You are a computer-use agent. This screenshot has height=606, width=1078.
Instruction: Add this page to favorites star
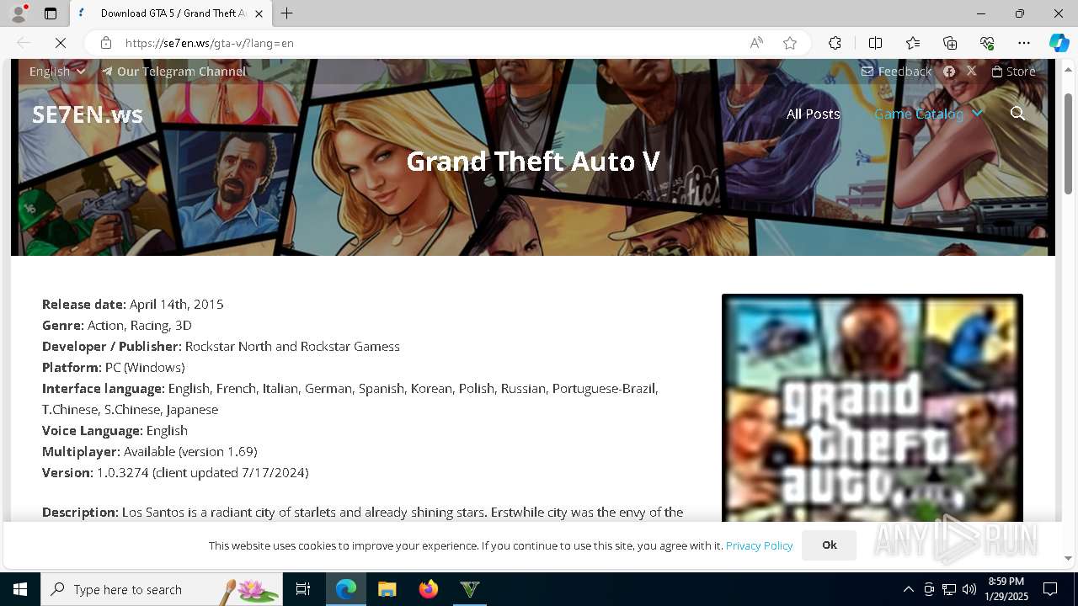(790, 43)
